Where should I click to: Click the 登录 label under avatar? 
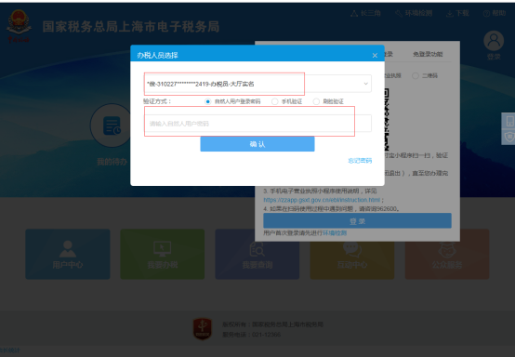494,57
